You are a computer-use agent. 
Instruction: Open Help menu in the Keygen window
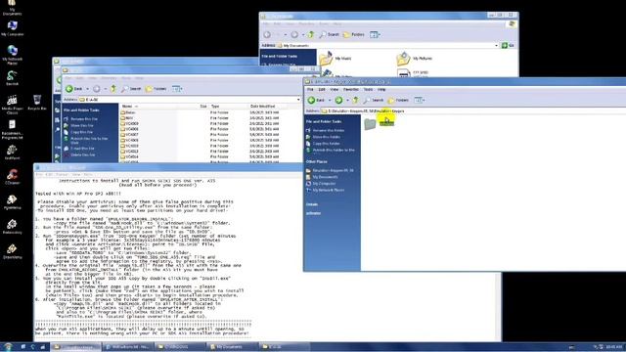point(381,89)
